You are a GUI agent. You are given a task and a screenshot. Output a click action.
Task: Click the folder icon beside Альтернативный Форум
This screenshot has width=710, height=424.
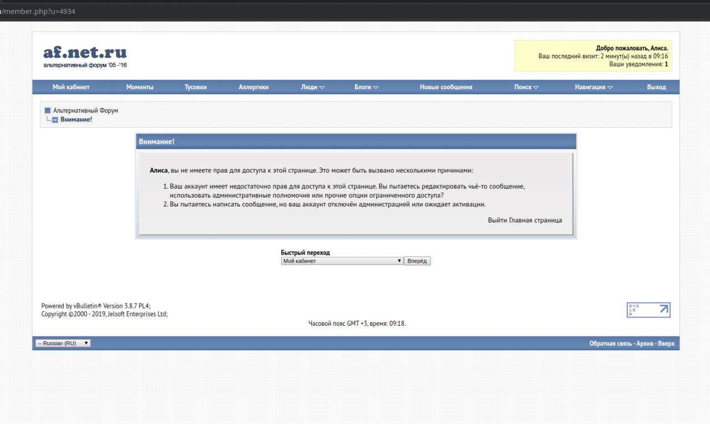coord(48,110)
